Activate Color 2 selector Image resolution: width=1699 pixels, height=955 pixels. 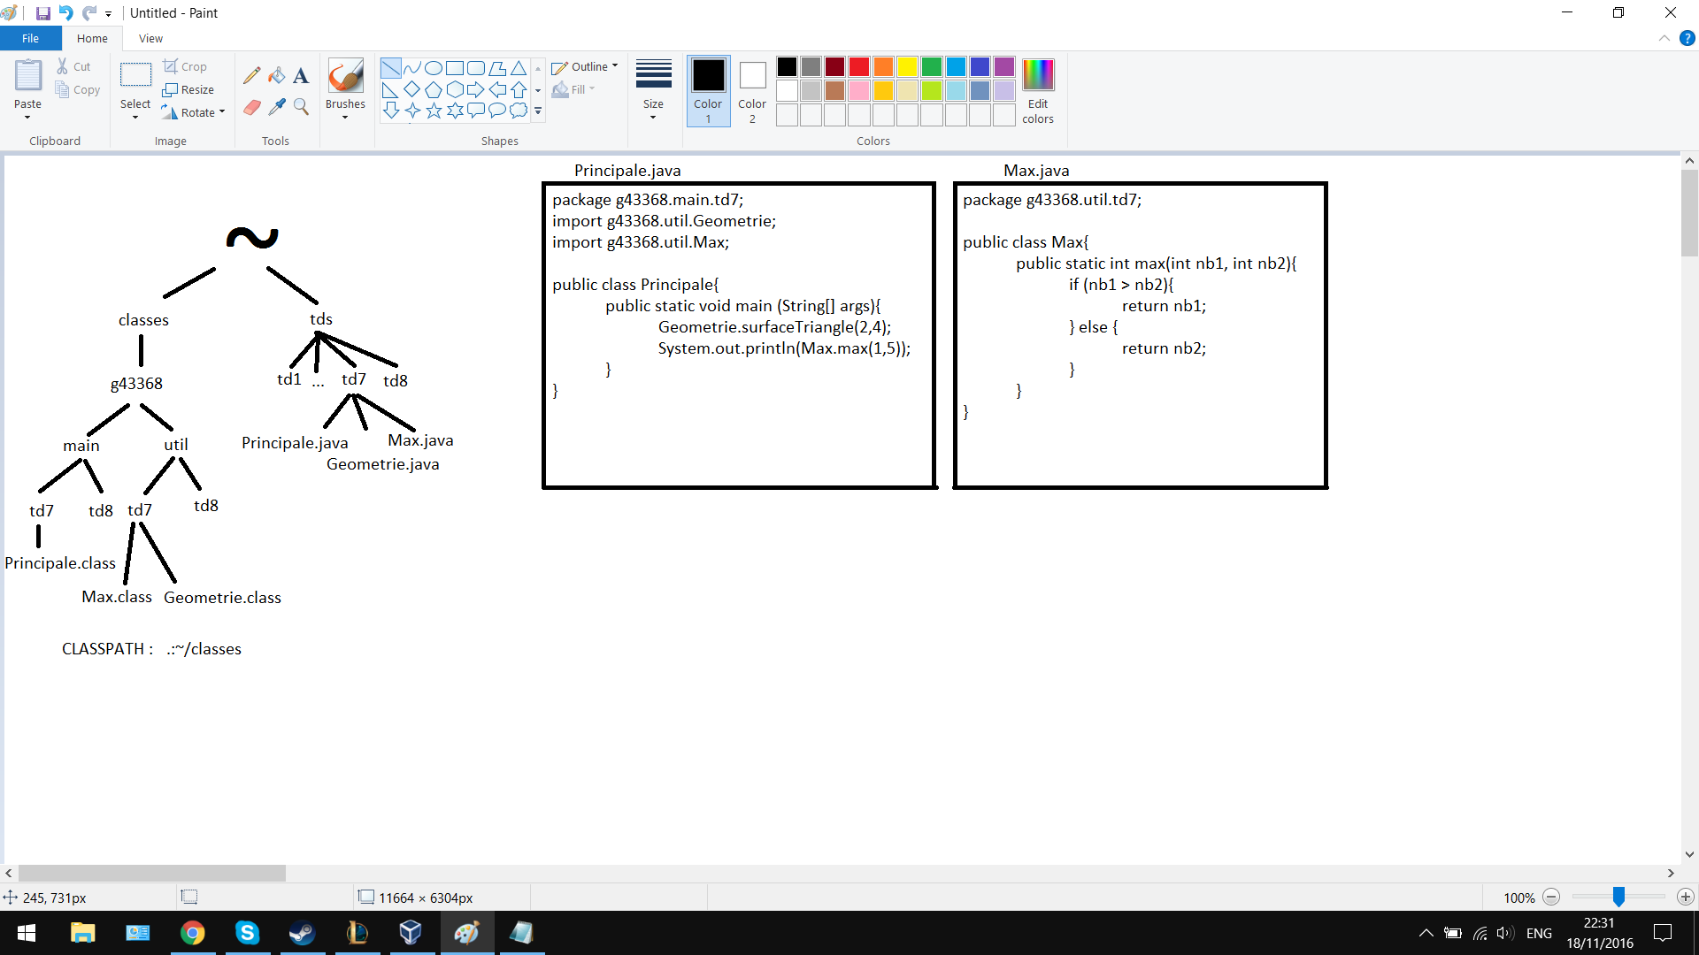(x=752, y=92)
